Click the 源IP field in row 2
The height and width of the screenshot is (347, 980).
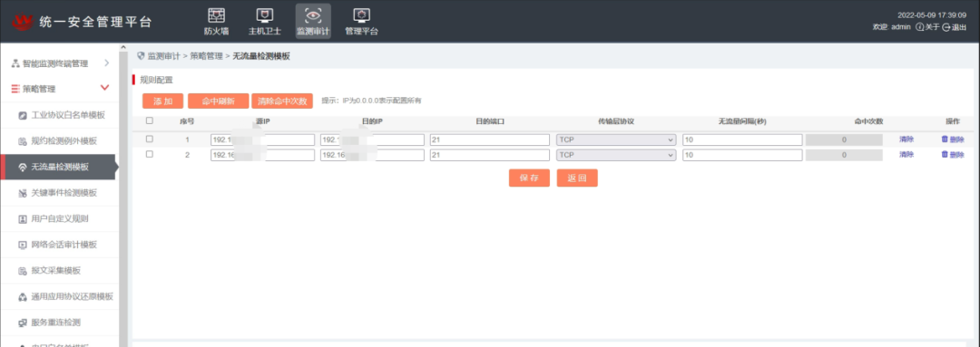[x=262, y=155]
